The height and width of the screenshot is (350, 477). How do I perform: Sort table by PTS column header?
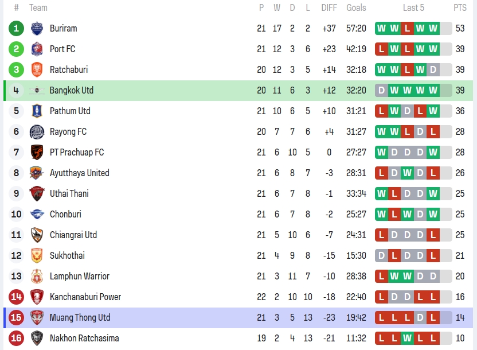[460, 7]
